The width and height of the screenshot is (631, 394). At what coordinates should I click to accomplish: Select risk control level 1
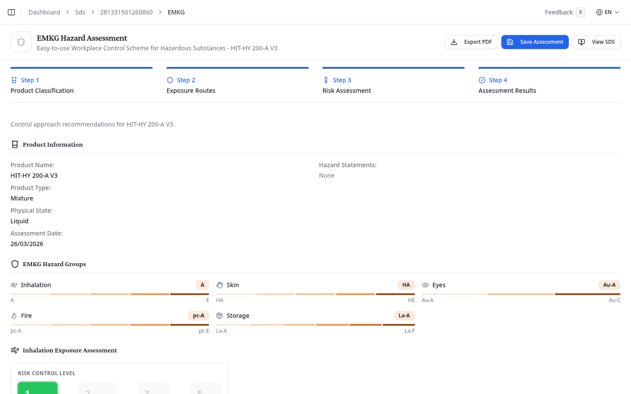tap(38, 388)
